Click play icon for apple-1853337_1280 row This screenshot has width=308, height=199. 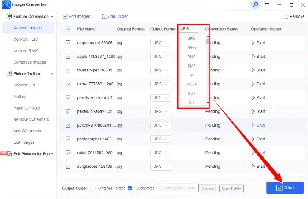tap(253, 57)
